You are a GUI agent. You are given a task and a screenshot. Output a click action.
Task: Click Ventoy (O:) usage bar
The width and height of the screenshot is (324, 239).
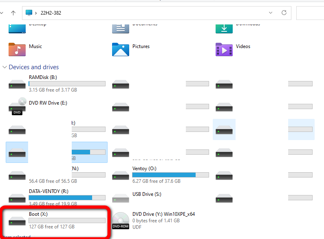pyautogui.click(x=171, y=175)
